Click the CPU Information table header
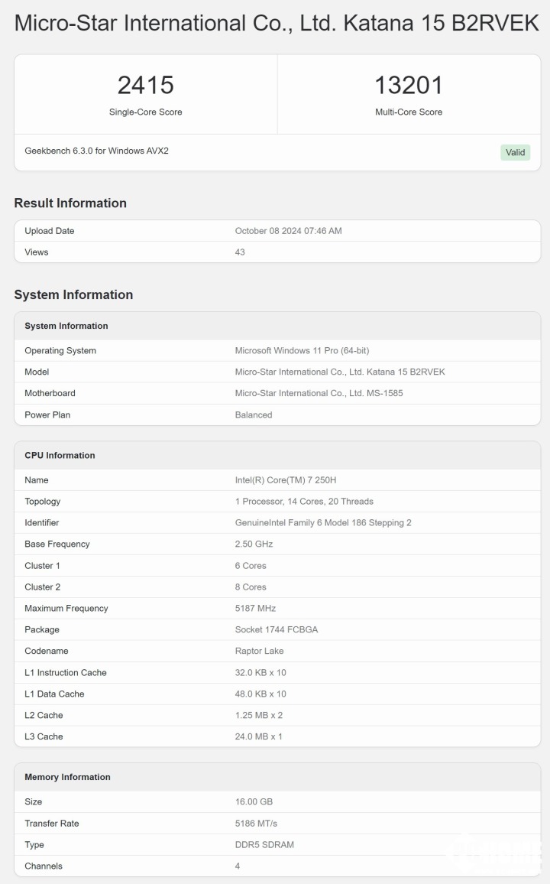 click(60, 455)
